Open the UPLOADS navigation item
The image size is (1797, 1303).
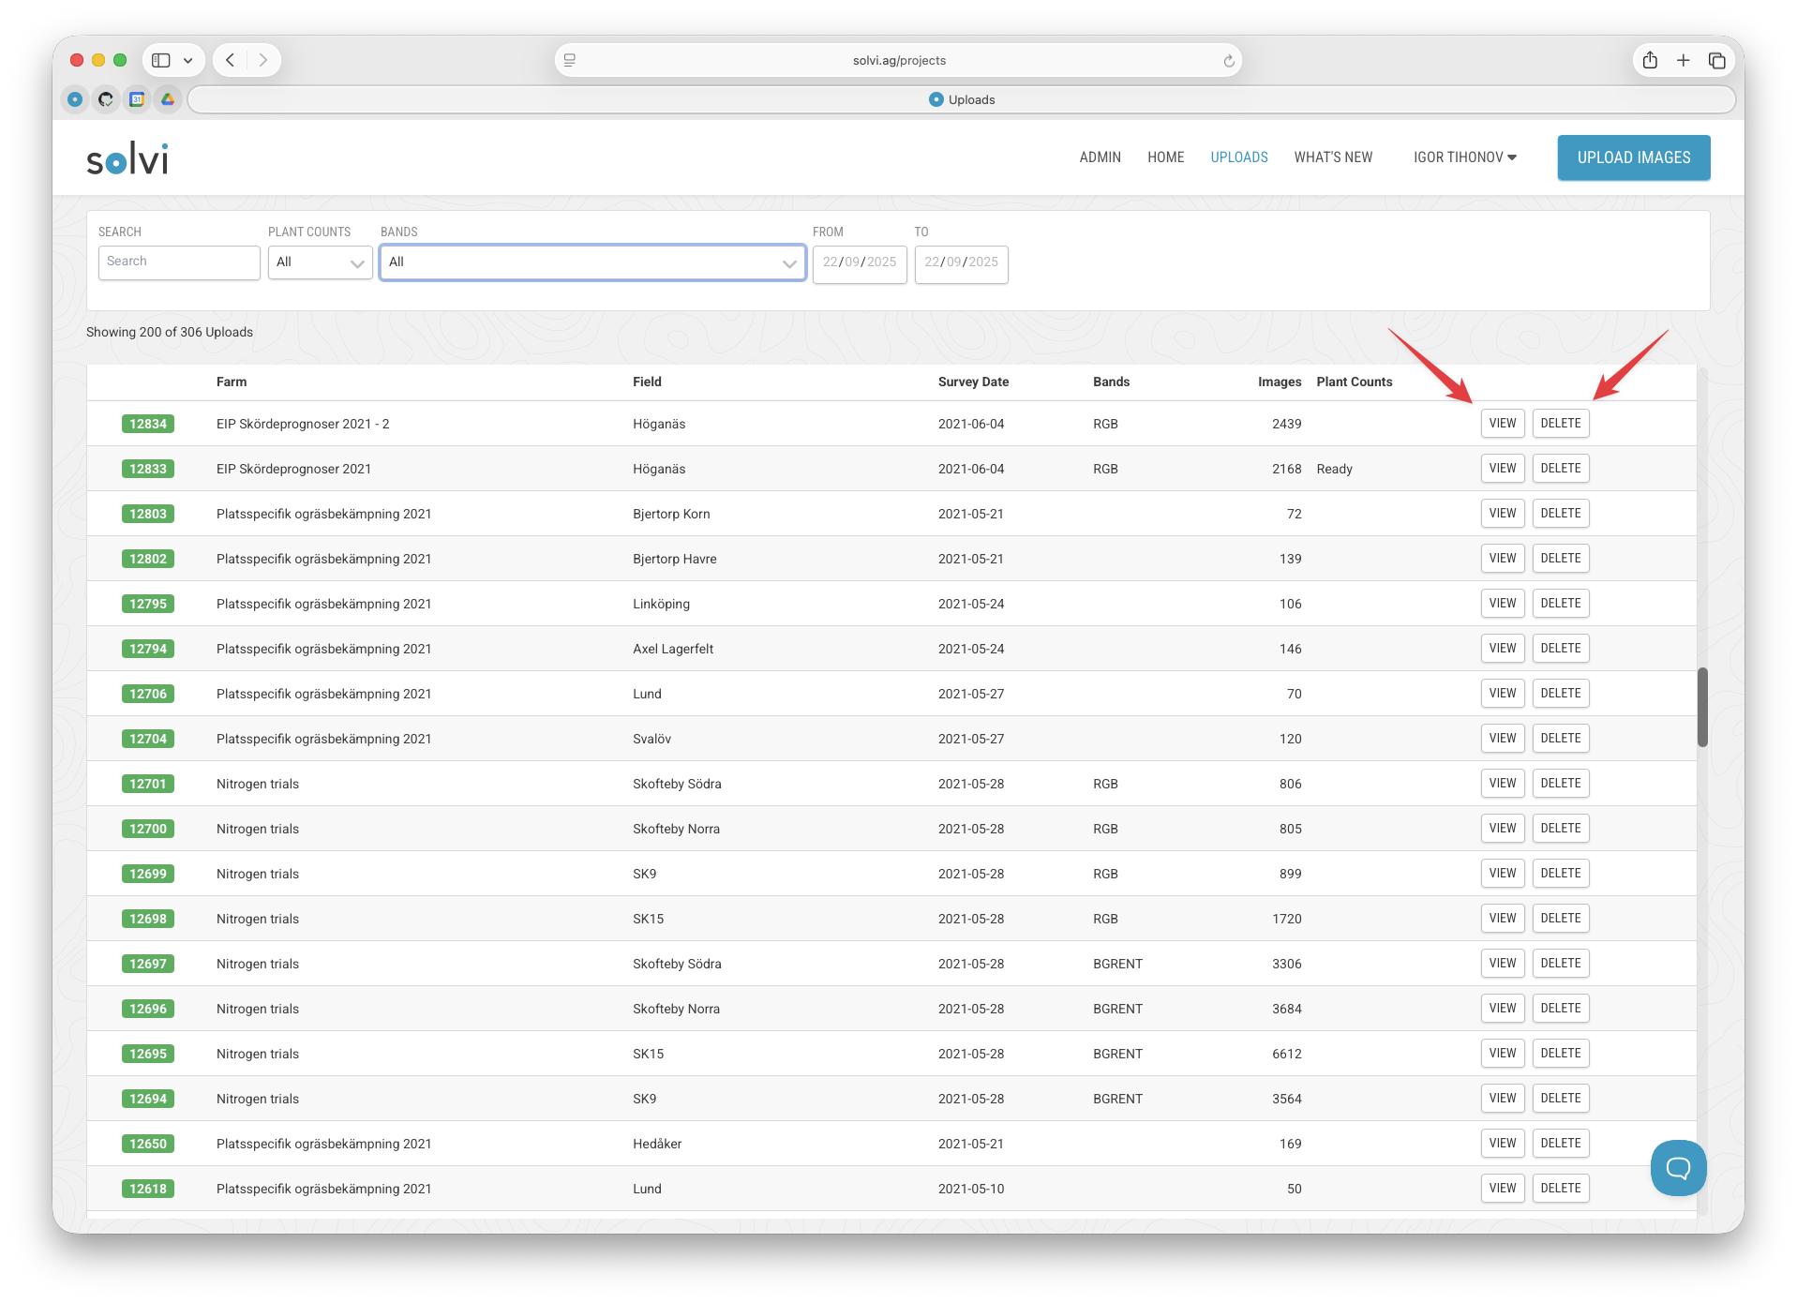click(x=1238, y=157)
